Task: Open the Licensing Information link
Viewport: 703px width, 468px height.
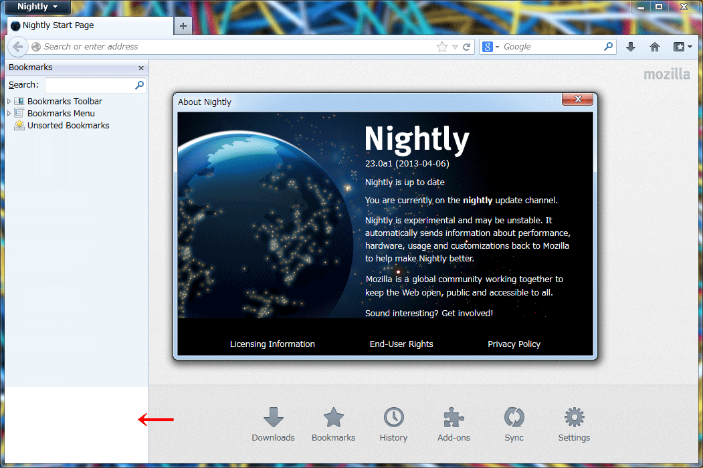Action: point(272,344)
